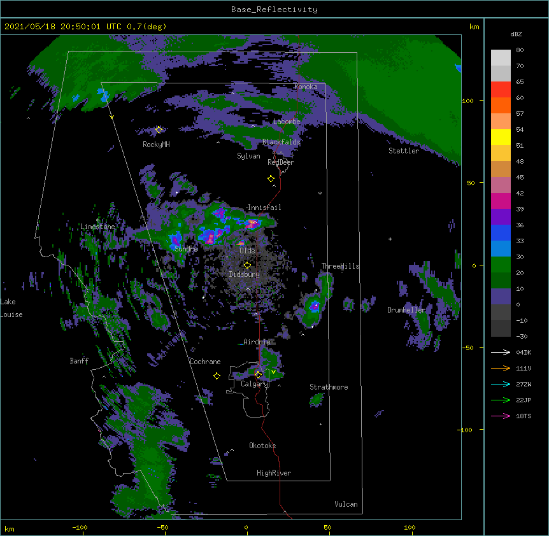This screenshot has width=549, height=536.
Task: Click the Stettler label
Action: click(404, 151)
